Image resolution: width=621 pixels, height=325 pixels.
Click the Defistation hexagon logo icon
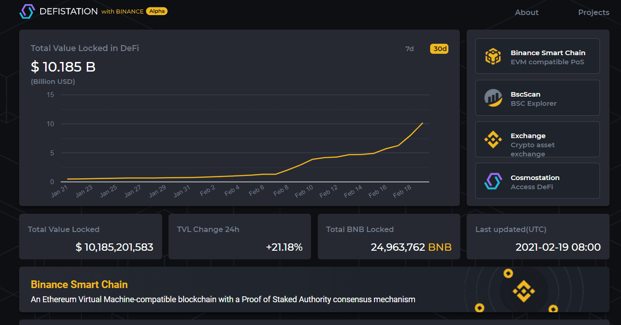pos(27,11)
